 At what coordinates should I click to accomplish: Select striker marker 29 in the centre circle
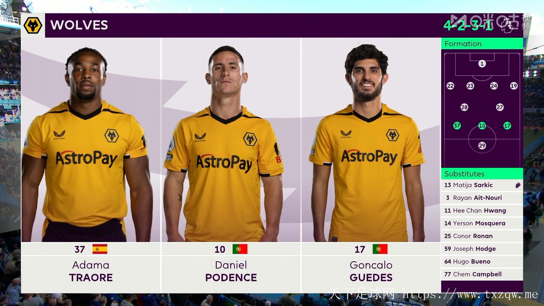[482, 146]
